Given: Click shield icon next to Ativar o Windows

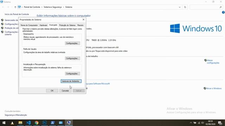Looking at the screenshot, I should [x=205, y=89].
